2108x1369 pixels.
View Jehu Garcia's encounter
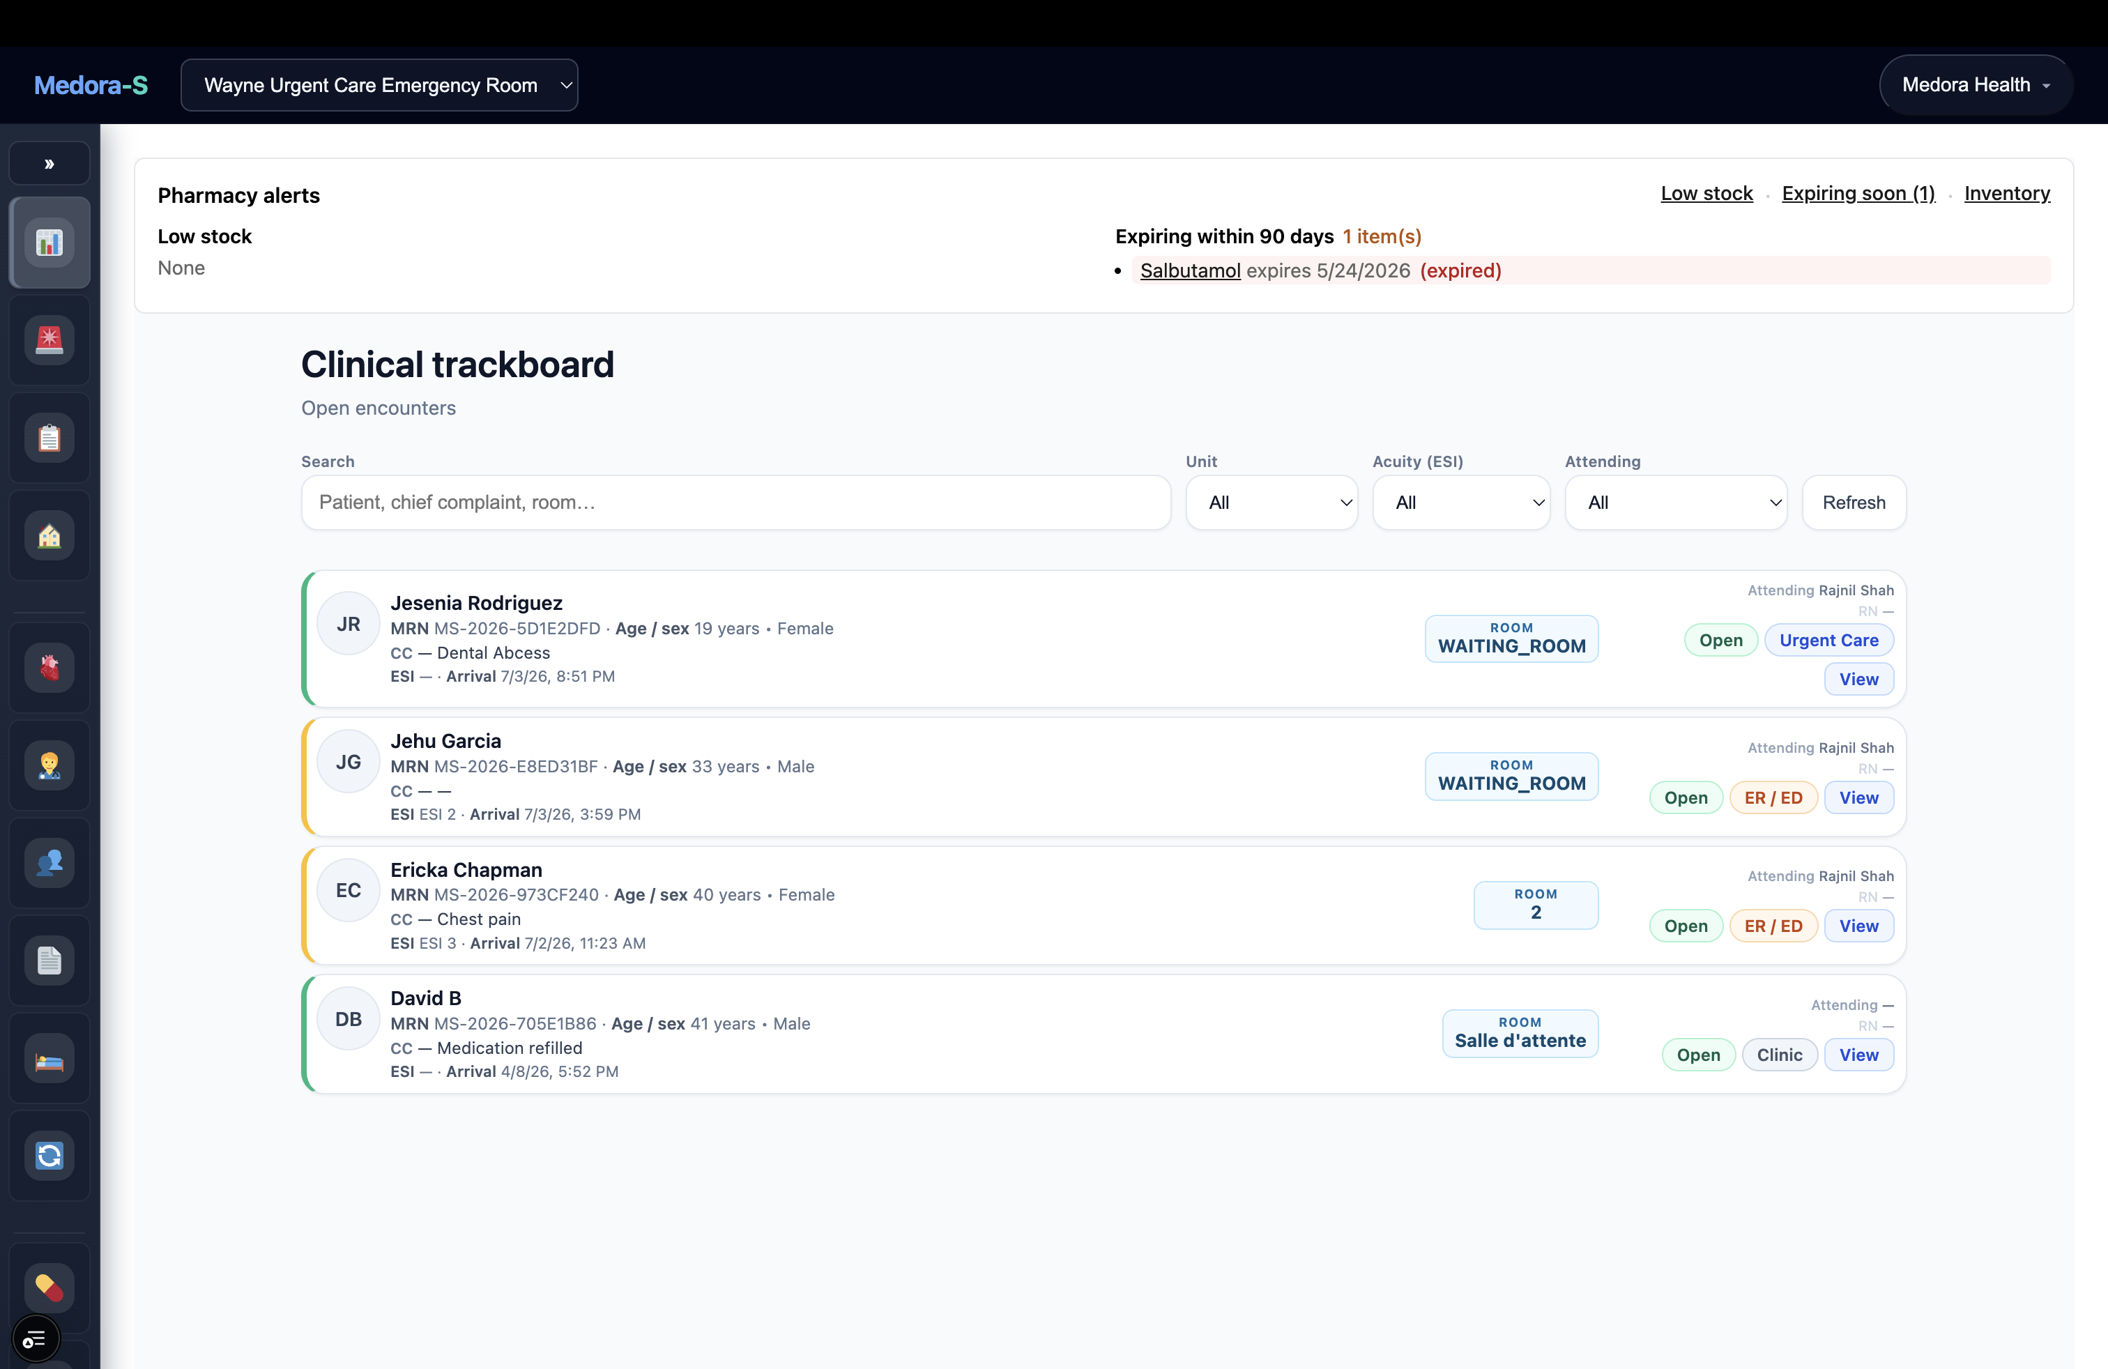point(1858,798)
